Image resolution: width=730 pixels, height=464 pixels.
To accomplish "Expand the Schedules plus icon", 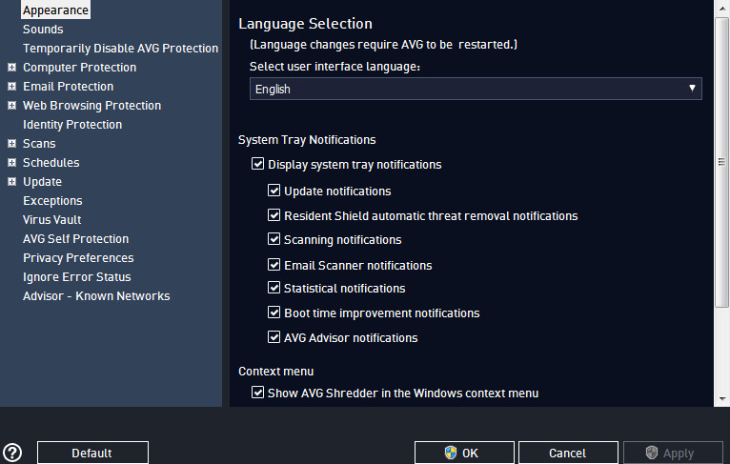I will [x=12, y=162].
